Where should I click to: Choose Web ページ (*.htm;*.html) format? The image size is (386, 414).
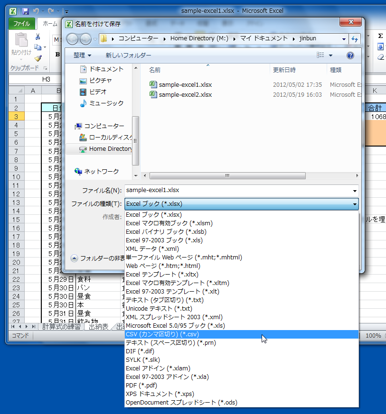click(242, 266)
